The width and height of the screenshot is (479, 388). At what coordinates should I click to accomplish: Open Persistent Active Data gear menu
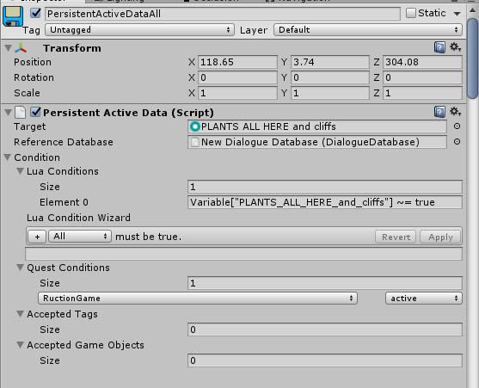pyautogui.click(x=455, y=112)
